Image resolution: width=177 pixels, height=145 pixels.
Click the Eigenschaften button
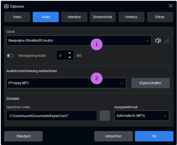pyautogui.click(x=150, y=83)
